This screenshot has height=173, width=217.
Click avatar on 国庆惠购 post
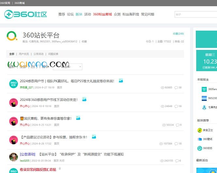13,121
